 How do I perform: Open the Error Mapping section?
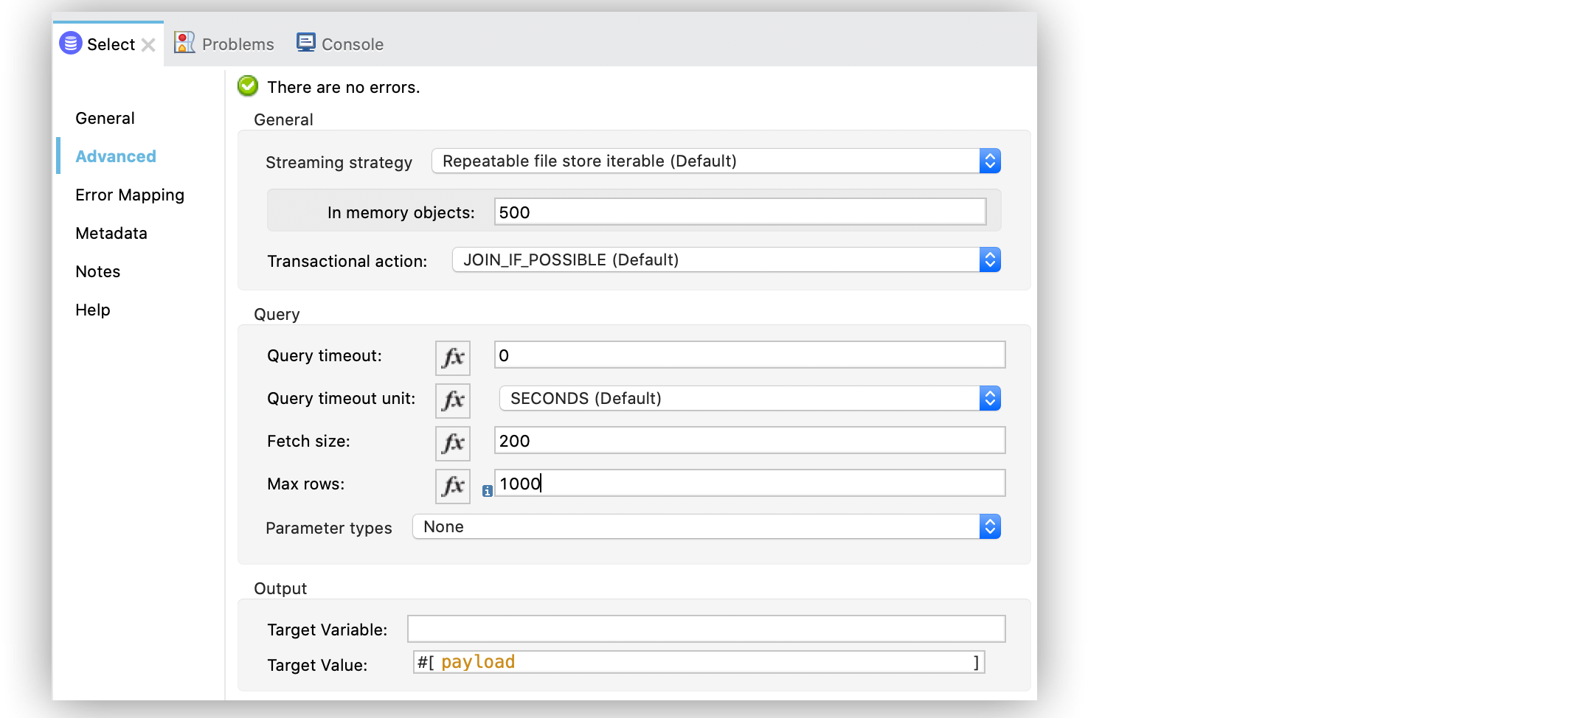pos(129,194)
